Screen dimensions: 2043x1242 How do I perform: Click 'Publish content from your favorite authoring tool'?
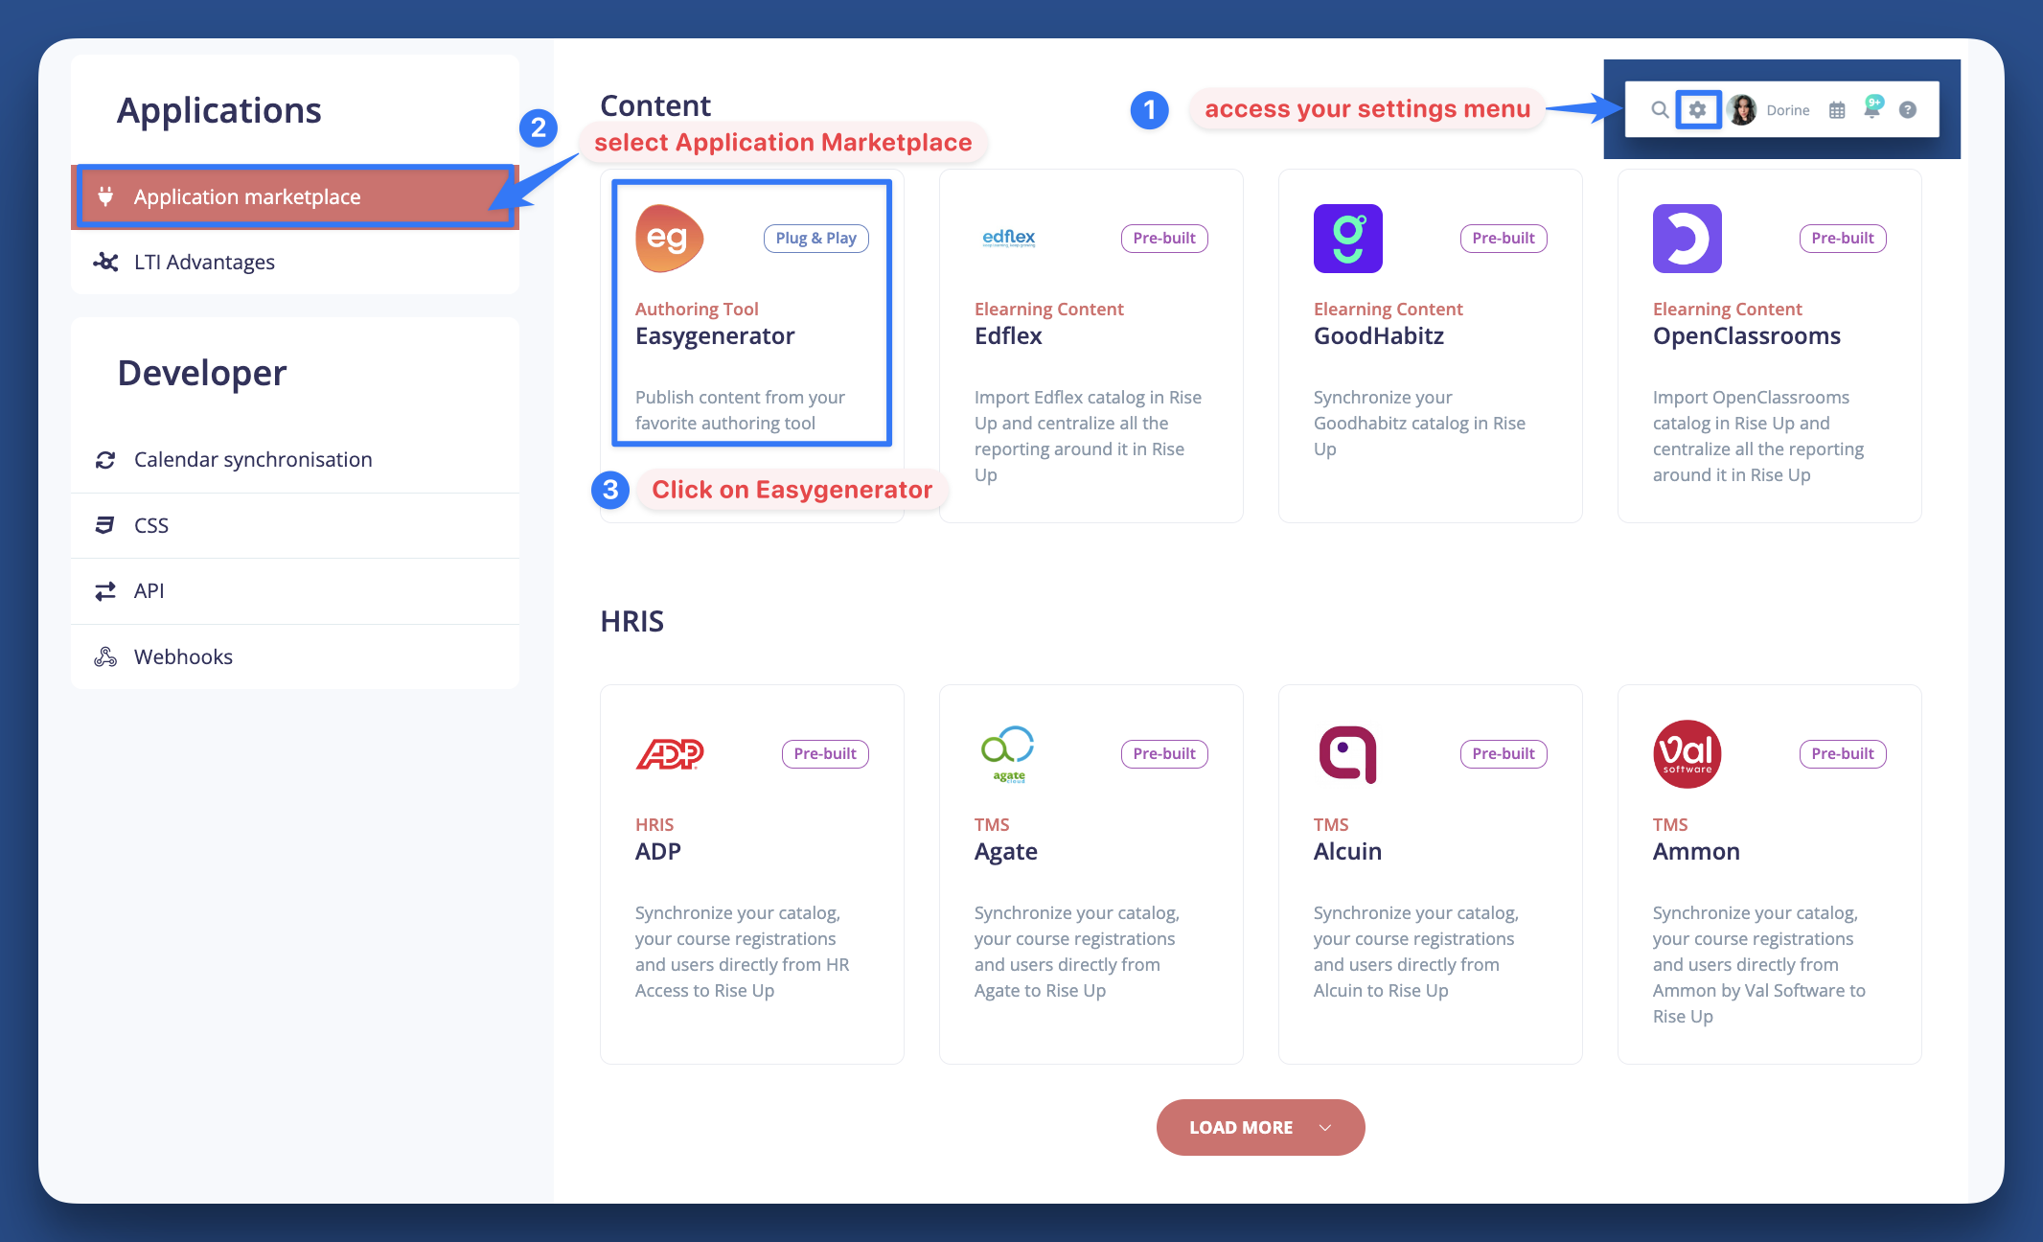740,410
